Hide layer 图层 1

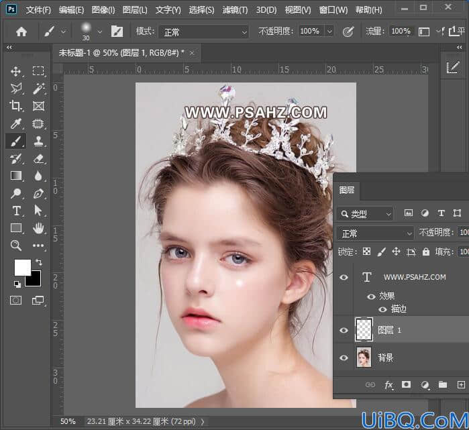(x=344, y=330)
